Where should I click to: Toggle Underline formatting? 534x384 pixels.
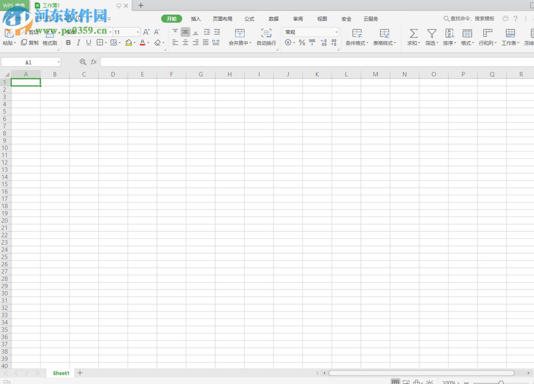88,43
